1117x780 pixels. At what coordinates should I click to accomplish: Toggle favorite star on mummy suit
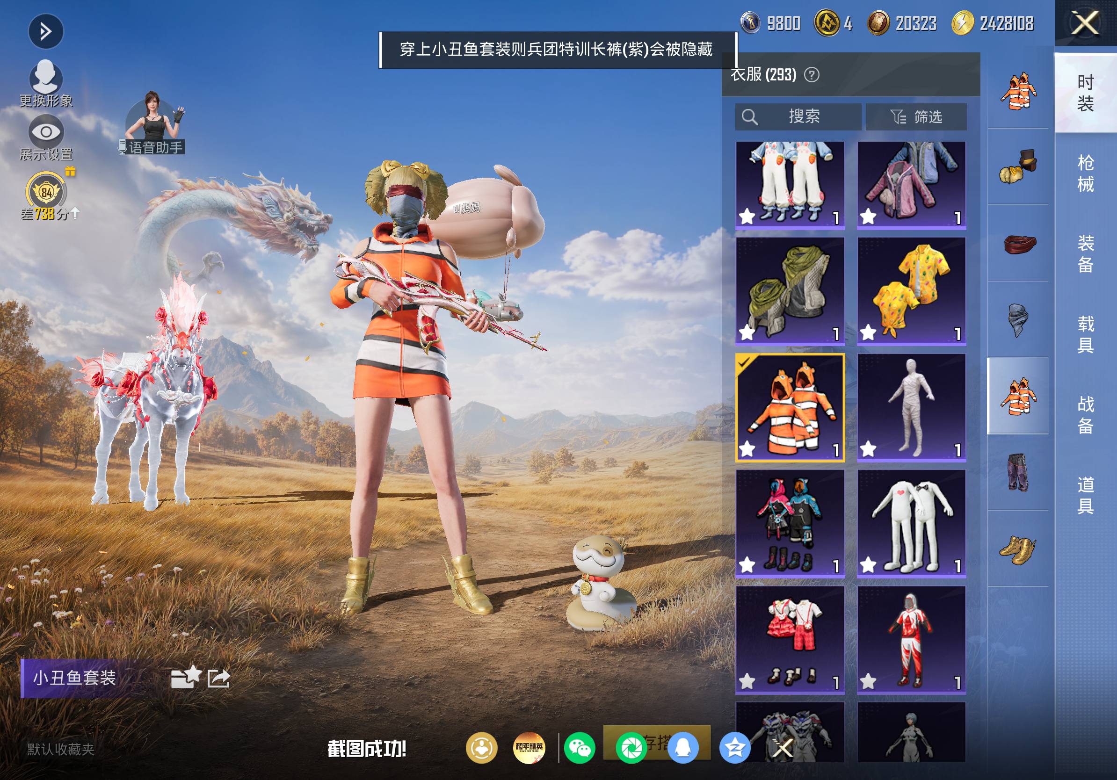869,449
